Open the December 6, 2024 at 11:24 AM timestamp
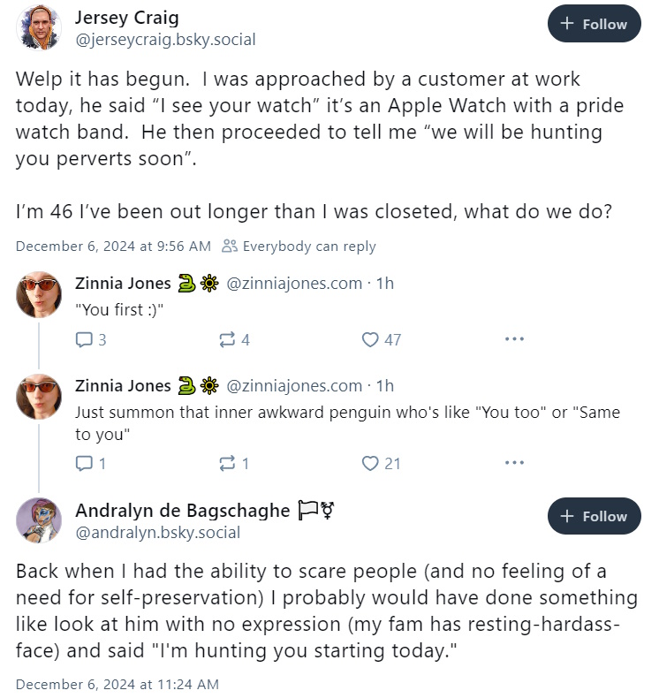The image size is (659, 698). point(117,684)
